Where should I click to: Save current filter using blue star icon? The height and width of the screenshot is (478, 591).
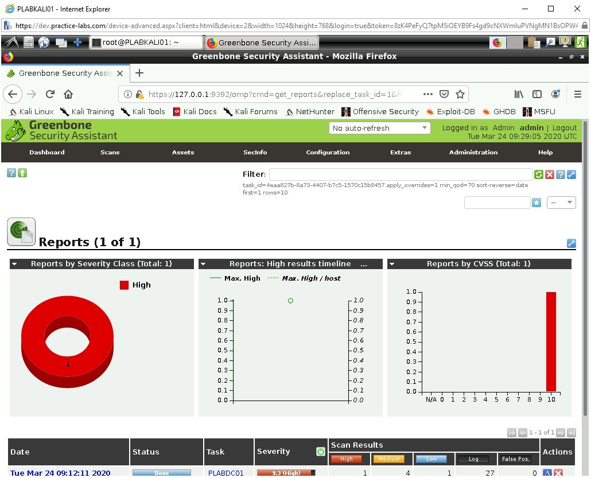click(536, 202)
